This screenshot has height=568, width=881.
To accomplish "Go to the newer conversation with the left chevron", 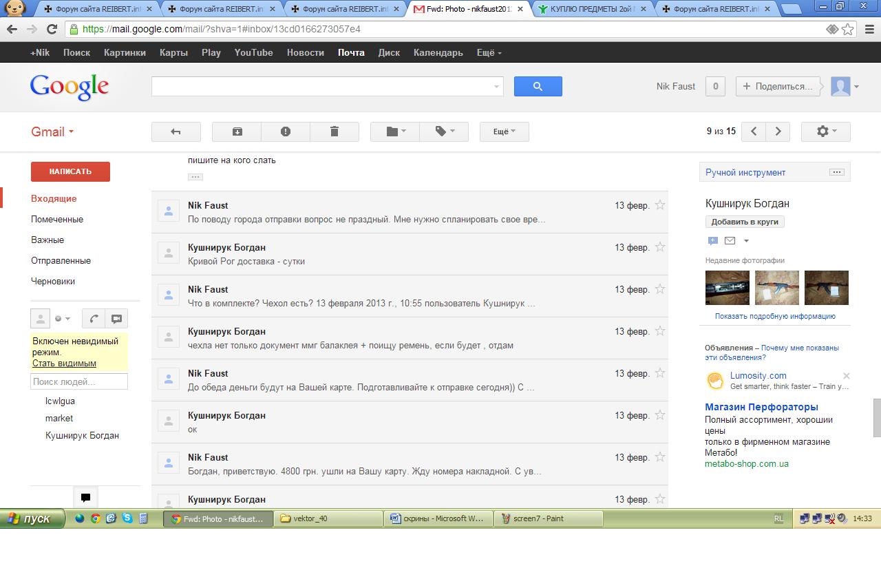I will click(x=754, y=132).
